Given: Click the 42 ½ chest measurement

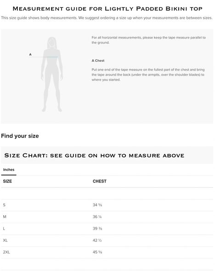Looking at the screenshot, I should (x=97, y=241).
